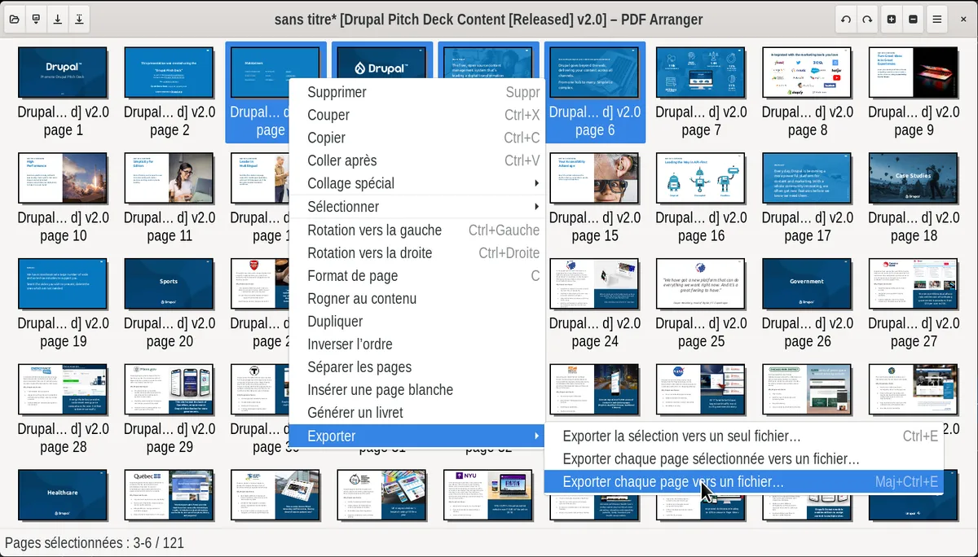Choose Supprimer in the context menu
The height and width of the screenshot is (557, 978).
tap(417, 92)
